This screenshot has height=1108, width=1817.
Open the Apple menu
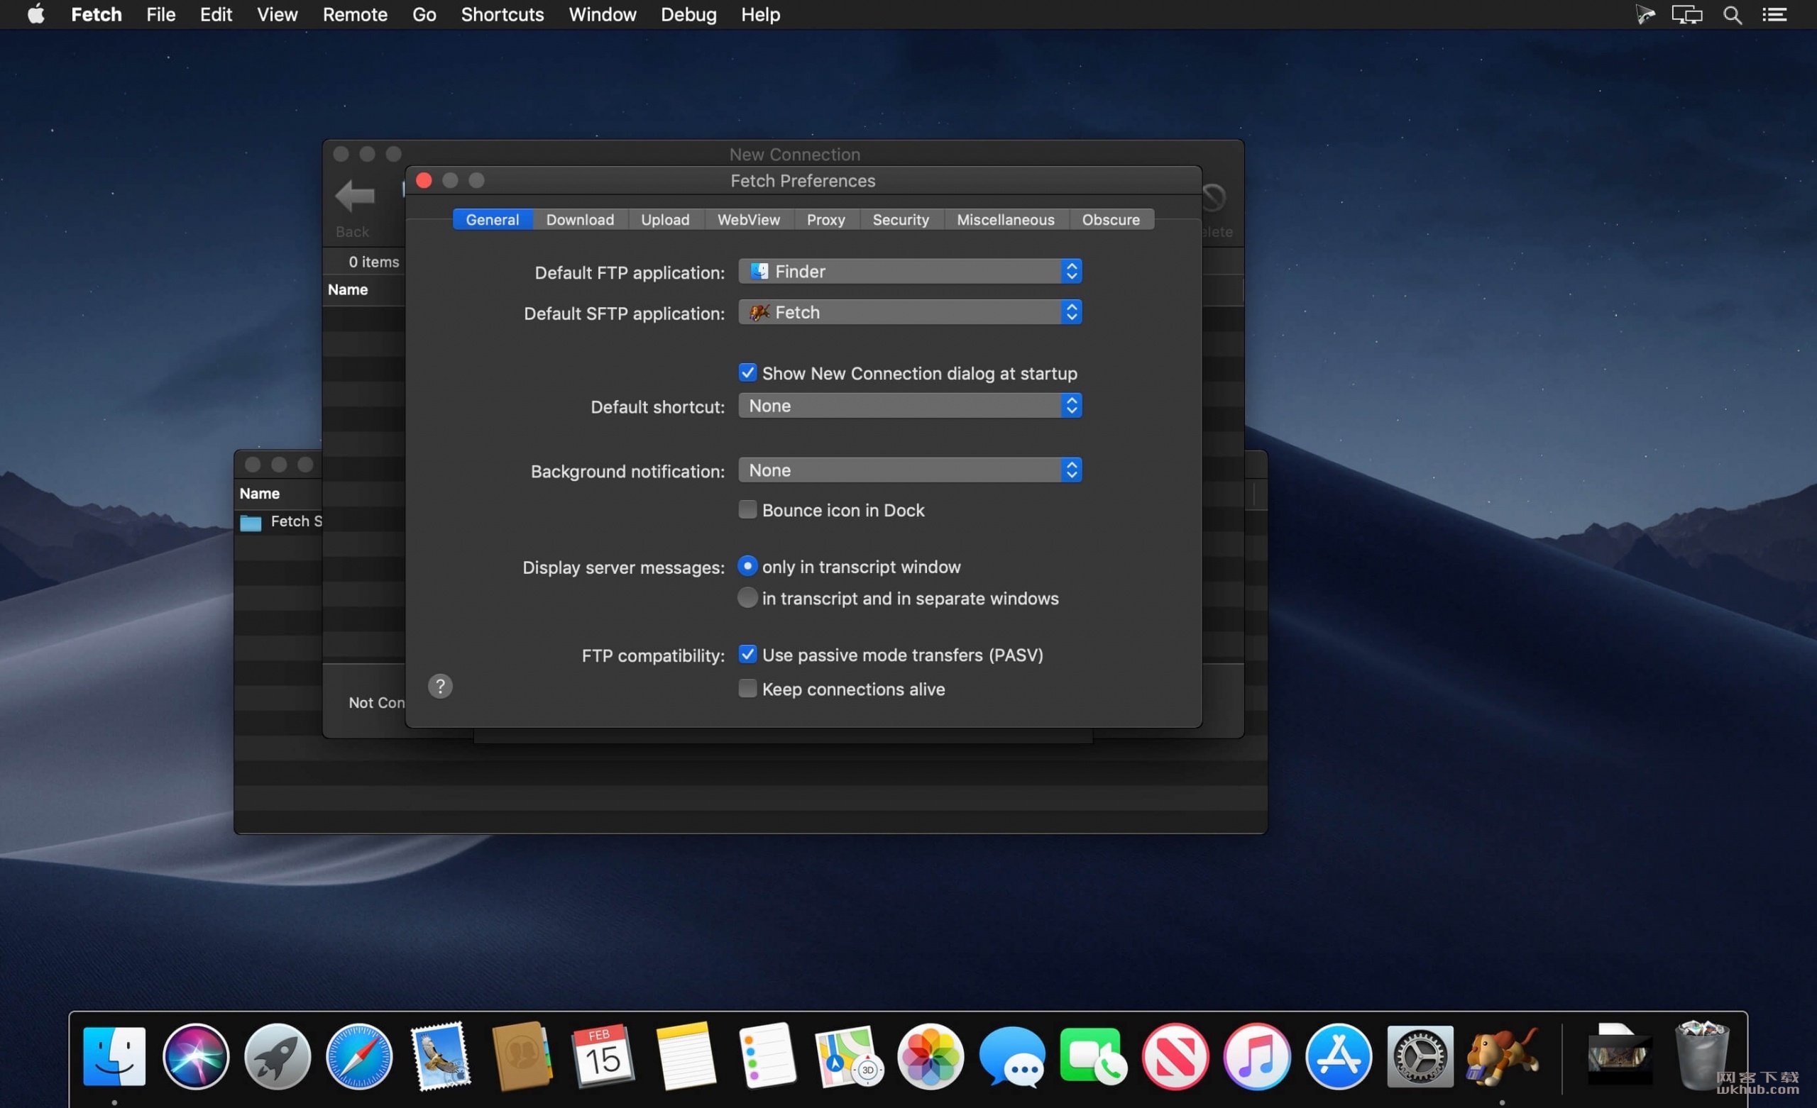[36, 14]
